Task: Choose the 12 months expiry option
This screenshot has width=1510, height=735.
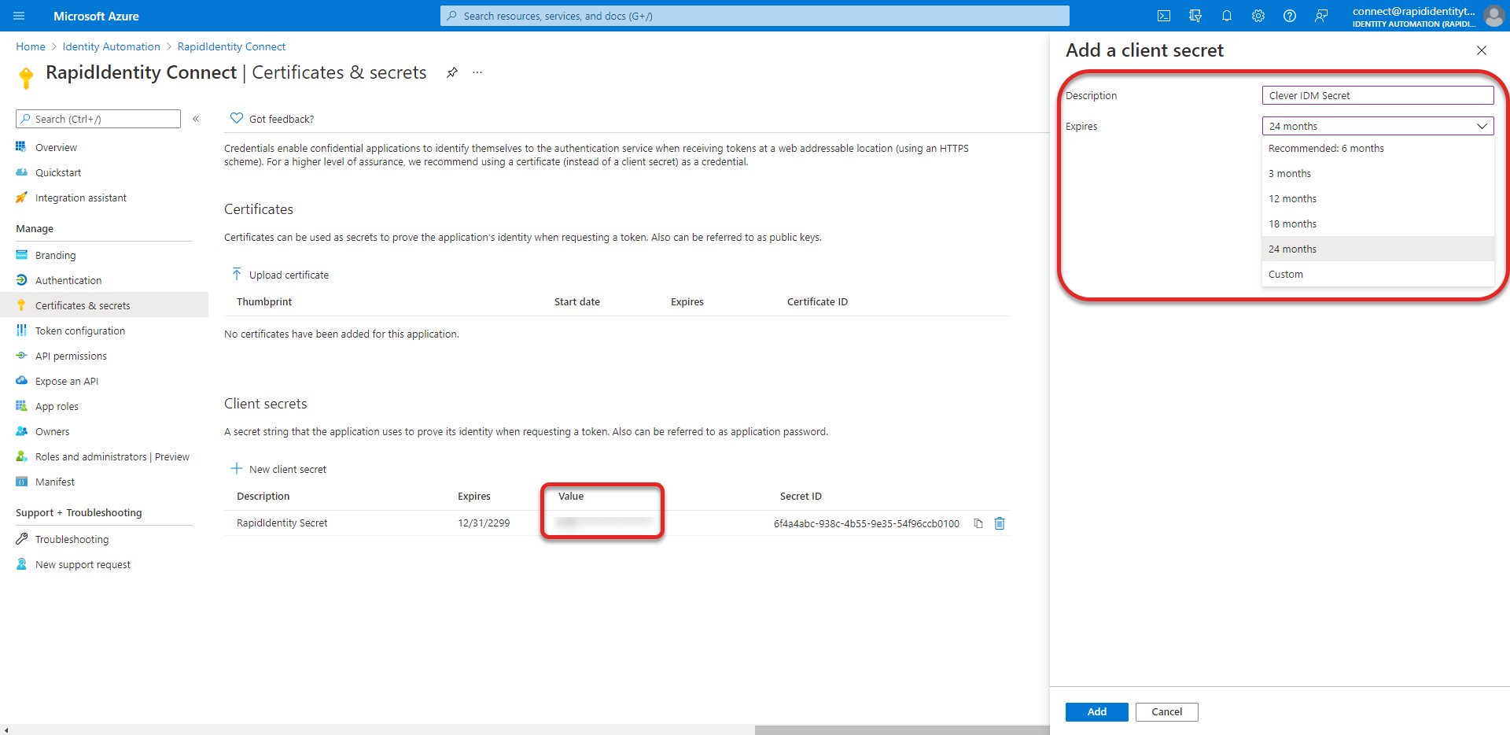Action: click(x=1378, y=198)
